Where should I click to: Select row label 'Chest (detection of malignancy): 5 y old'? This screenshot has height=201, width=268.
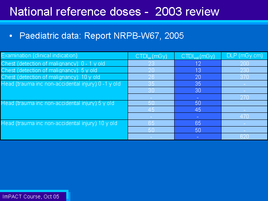click(x=49, y=70)
